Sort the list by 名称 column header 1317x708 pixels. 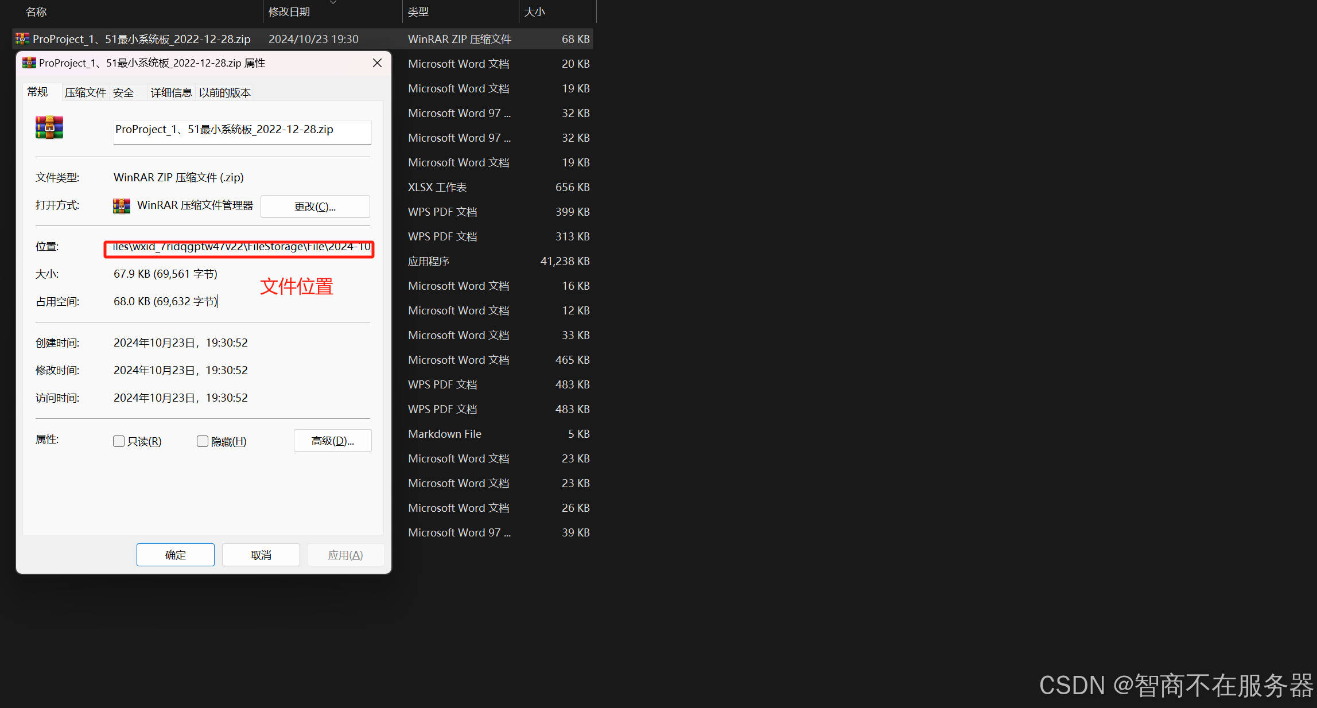tap(36, 12)
